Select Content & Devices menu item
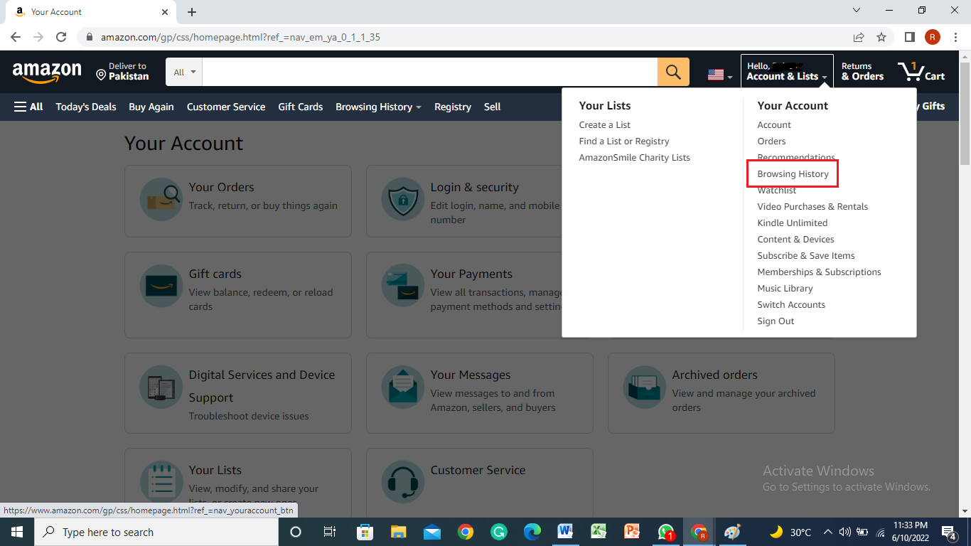The width and height of the screenshot is (971, 546). 795,240
